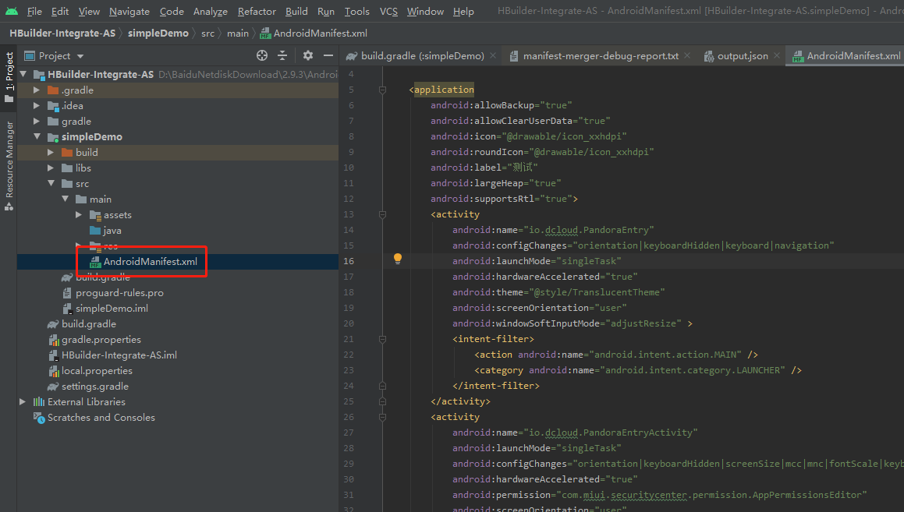This screenshot has height=512, width=904.
Task: Expand the gradle folder arrow
Action: click(x=37, y=121)
